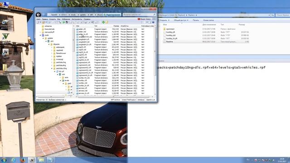290x163 pixels.
Task: Launch Firefox from the taskbar
Action: 23,160
